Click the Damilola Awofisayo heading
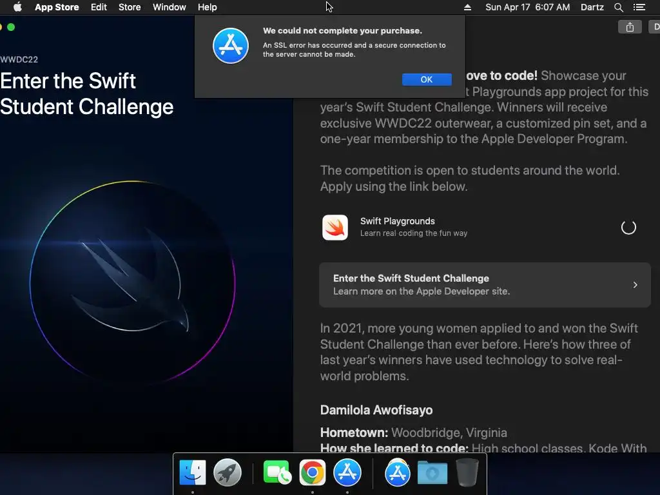The width and height of the screenshot is (660, 495). click(376, 410)
